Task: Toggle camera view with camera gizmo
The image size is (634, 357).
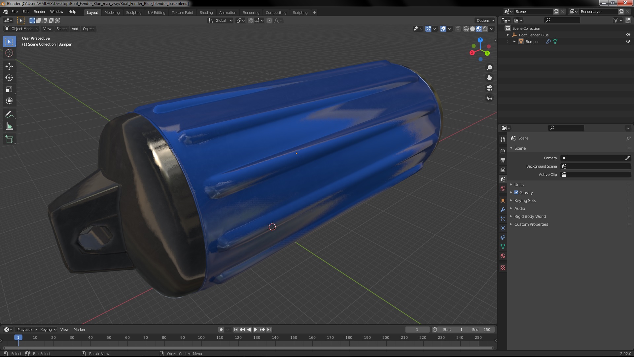Action: pos(489,88)
